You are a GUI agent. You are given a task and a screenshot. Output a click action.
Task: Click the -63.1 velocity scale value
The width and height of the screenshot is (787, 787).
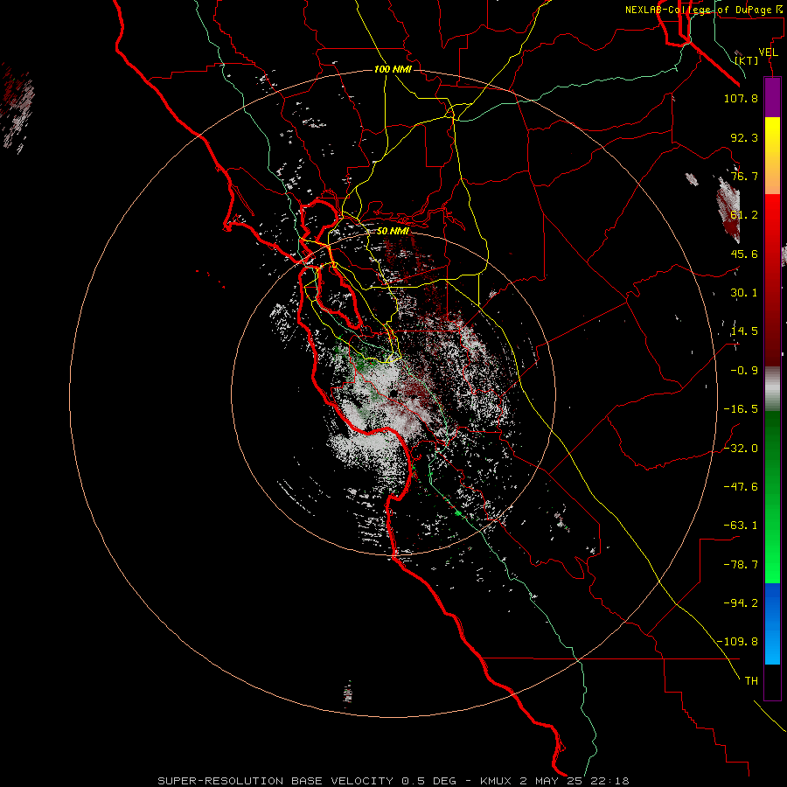(x=741, y=526)
